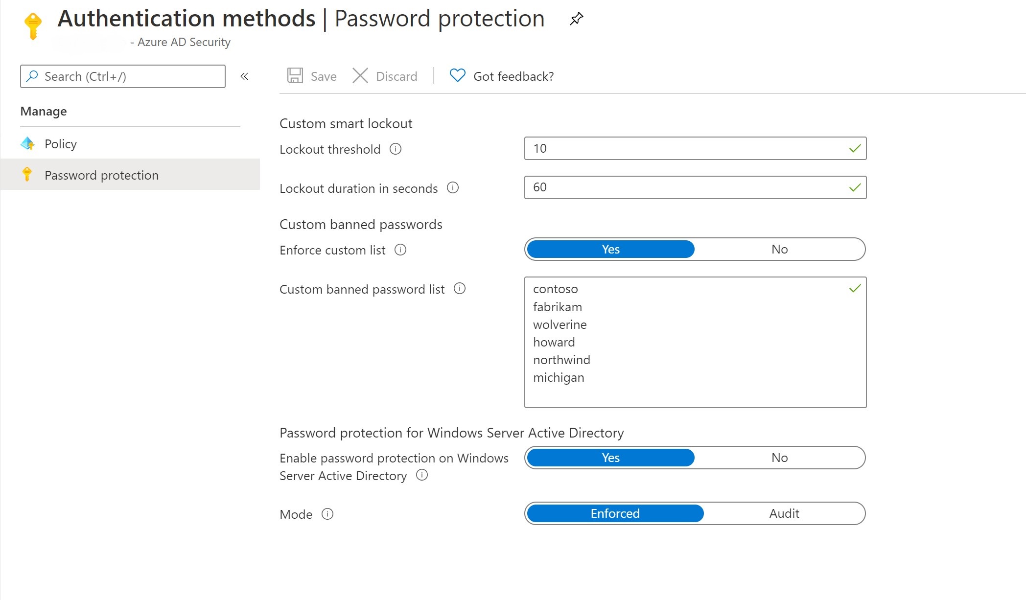Click the Custom banned password list info icon
1026x600 pixels.
(x=460, y=289)
